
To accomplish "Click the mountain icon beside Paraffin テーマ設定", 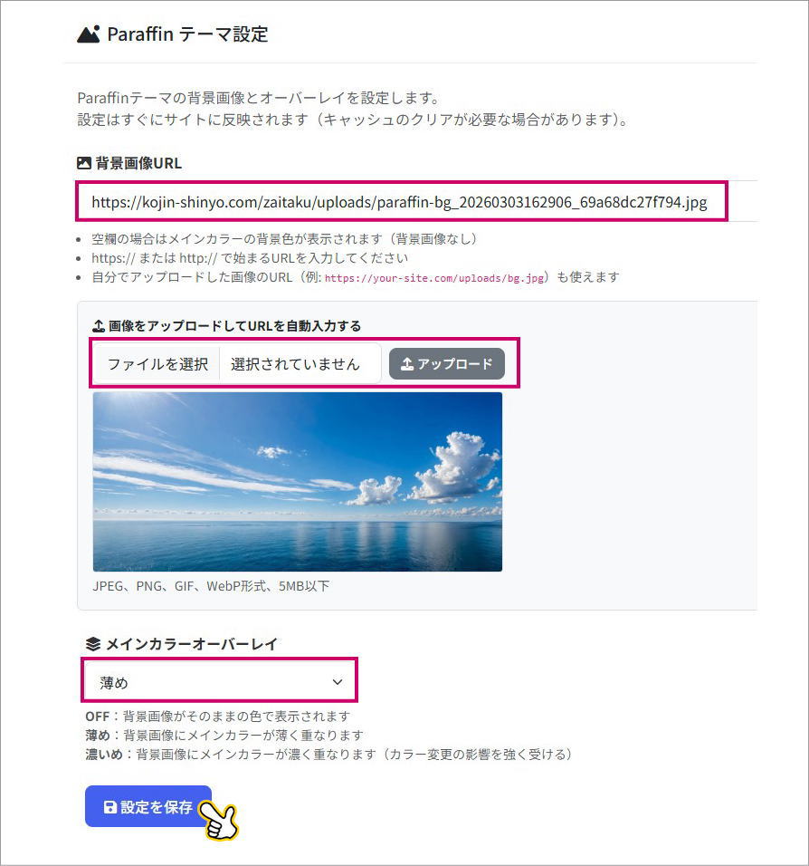I will tap(89, 34).
